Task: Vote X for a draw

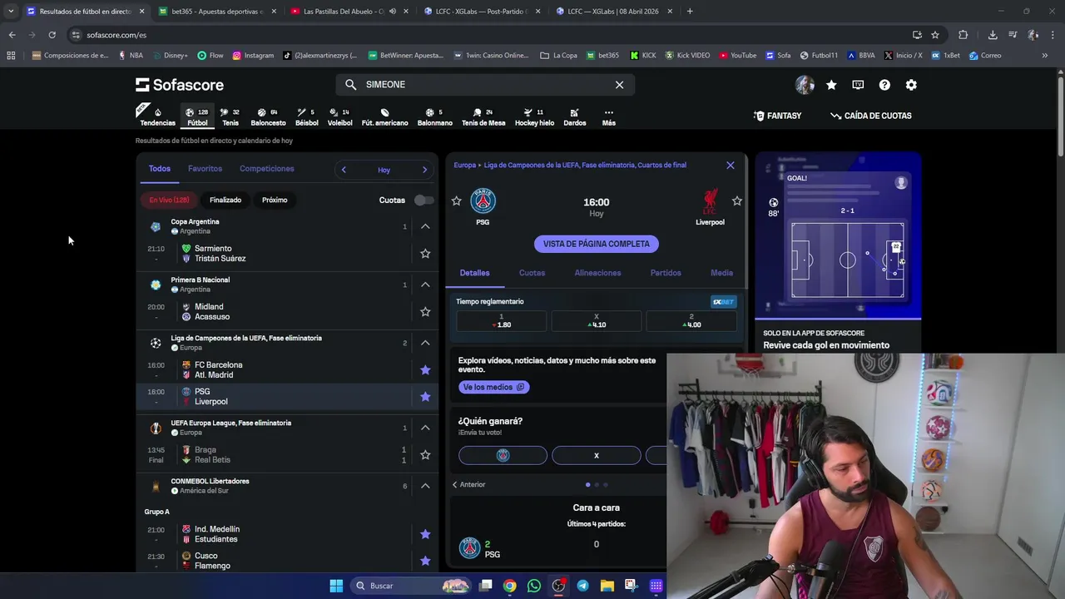Action: click(x=596, y=455)
